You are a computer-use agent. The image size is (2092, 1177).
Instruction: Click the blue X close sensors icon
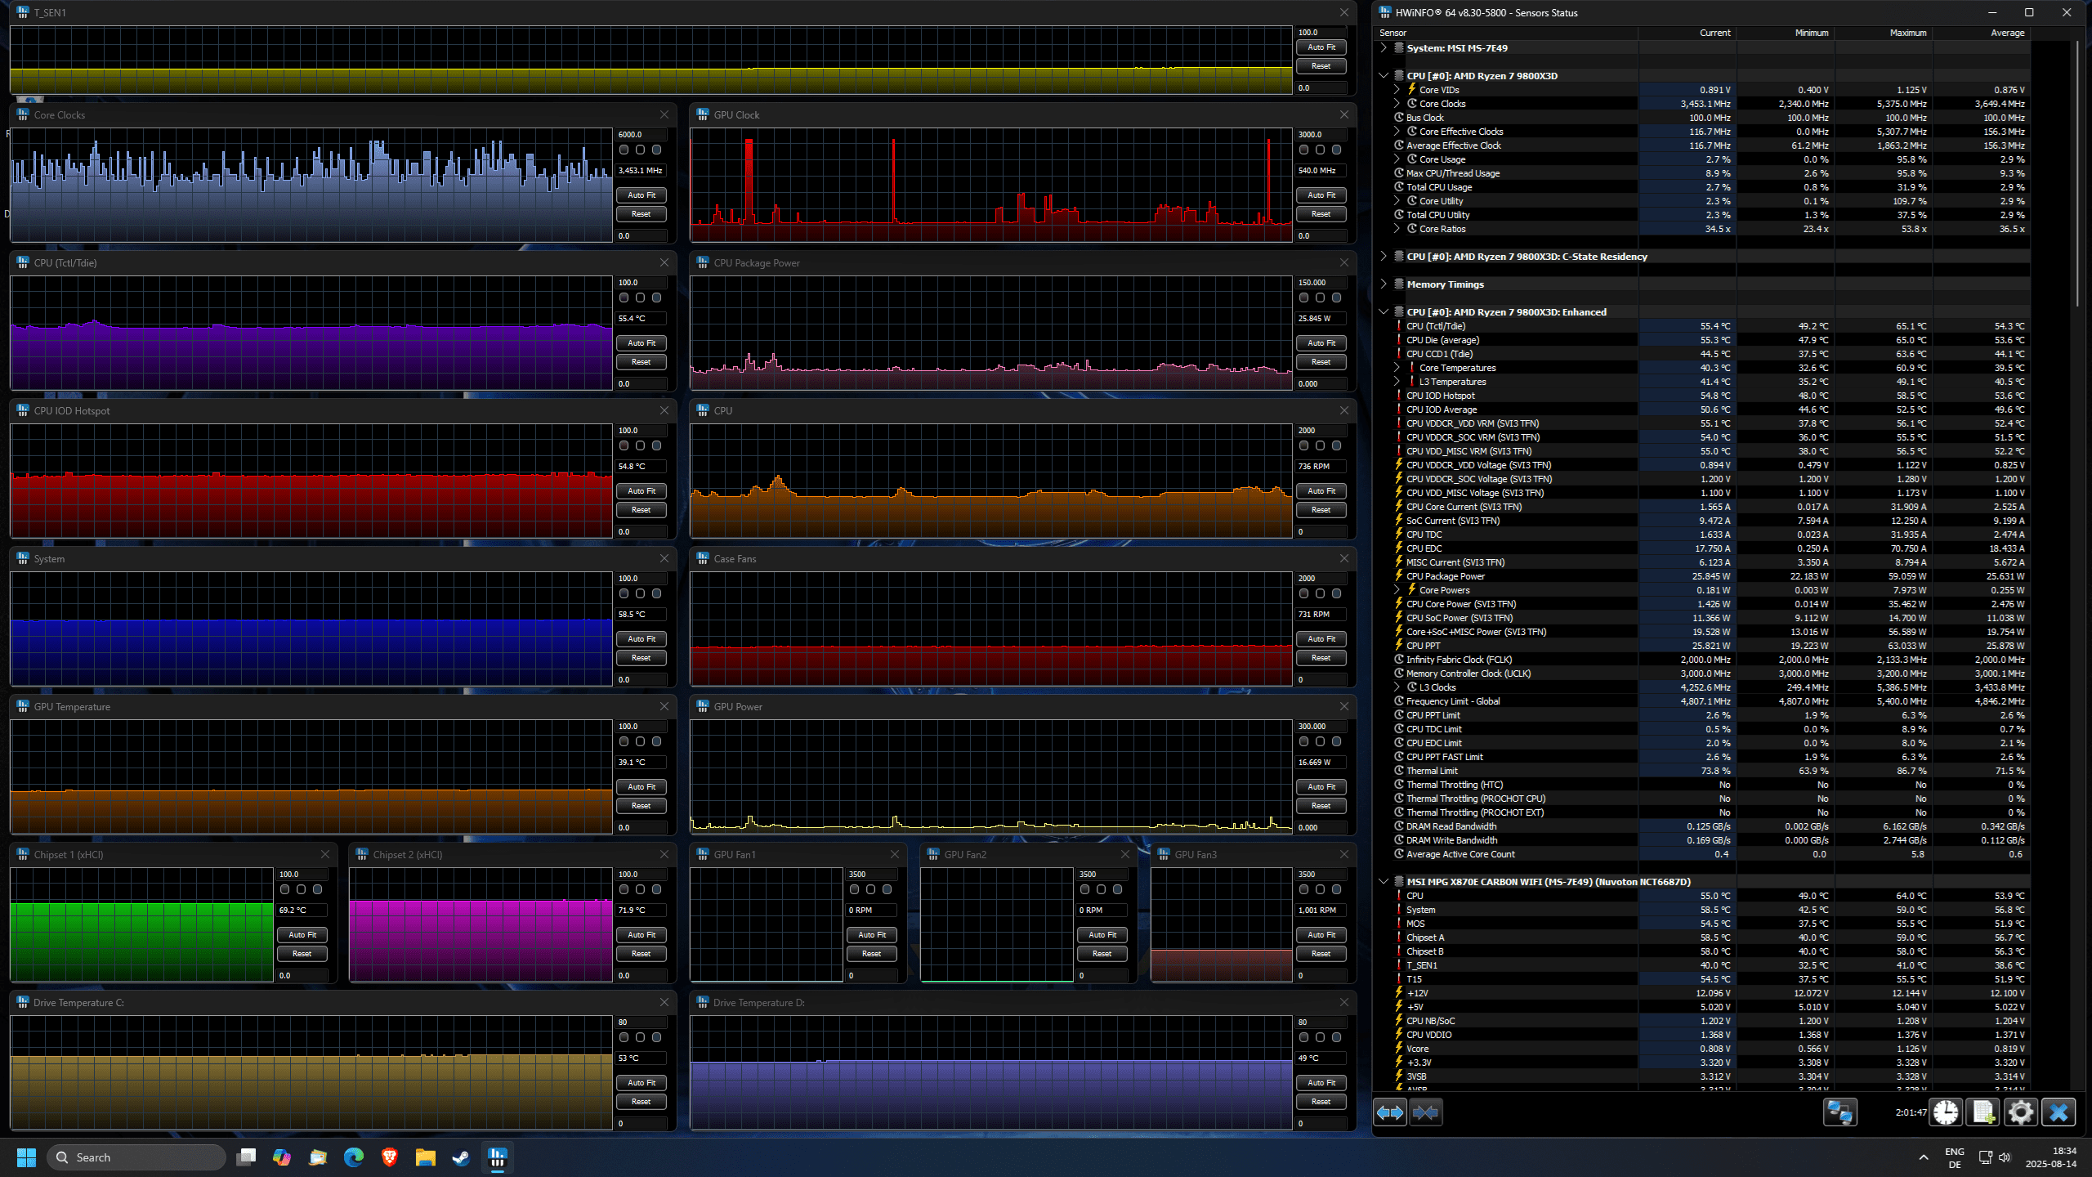pyautogui.click(x=2058, y=1112)
